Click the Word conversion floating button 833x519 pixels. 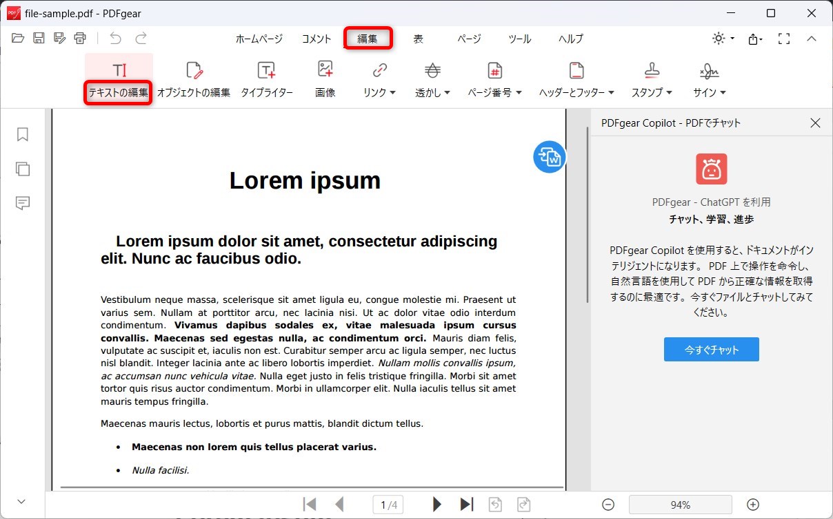549,157
